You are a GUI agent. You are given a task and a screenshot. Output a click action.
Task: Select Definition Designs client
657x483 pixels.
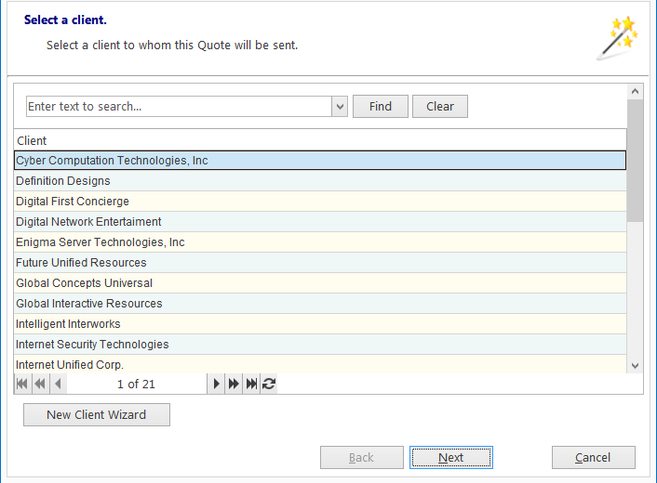(x=320, y=181)
